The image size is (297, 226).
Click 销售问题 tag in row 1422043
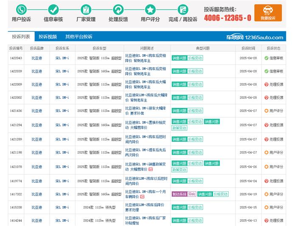point(179,58)
